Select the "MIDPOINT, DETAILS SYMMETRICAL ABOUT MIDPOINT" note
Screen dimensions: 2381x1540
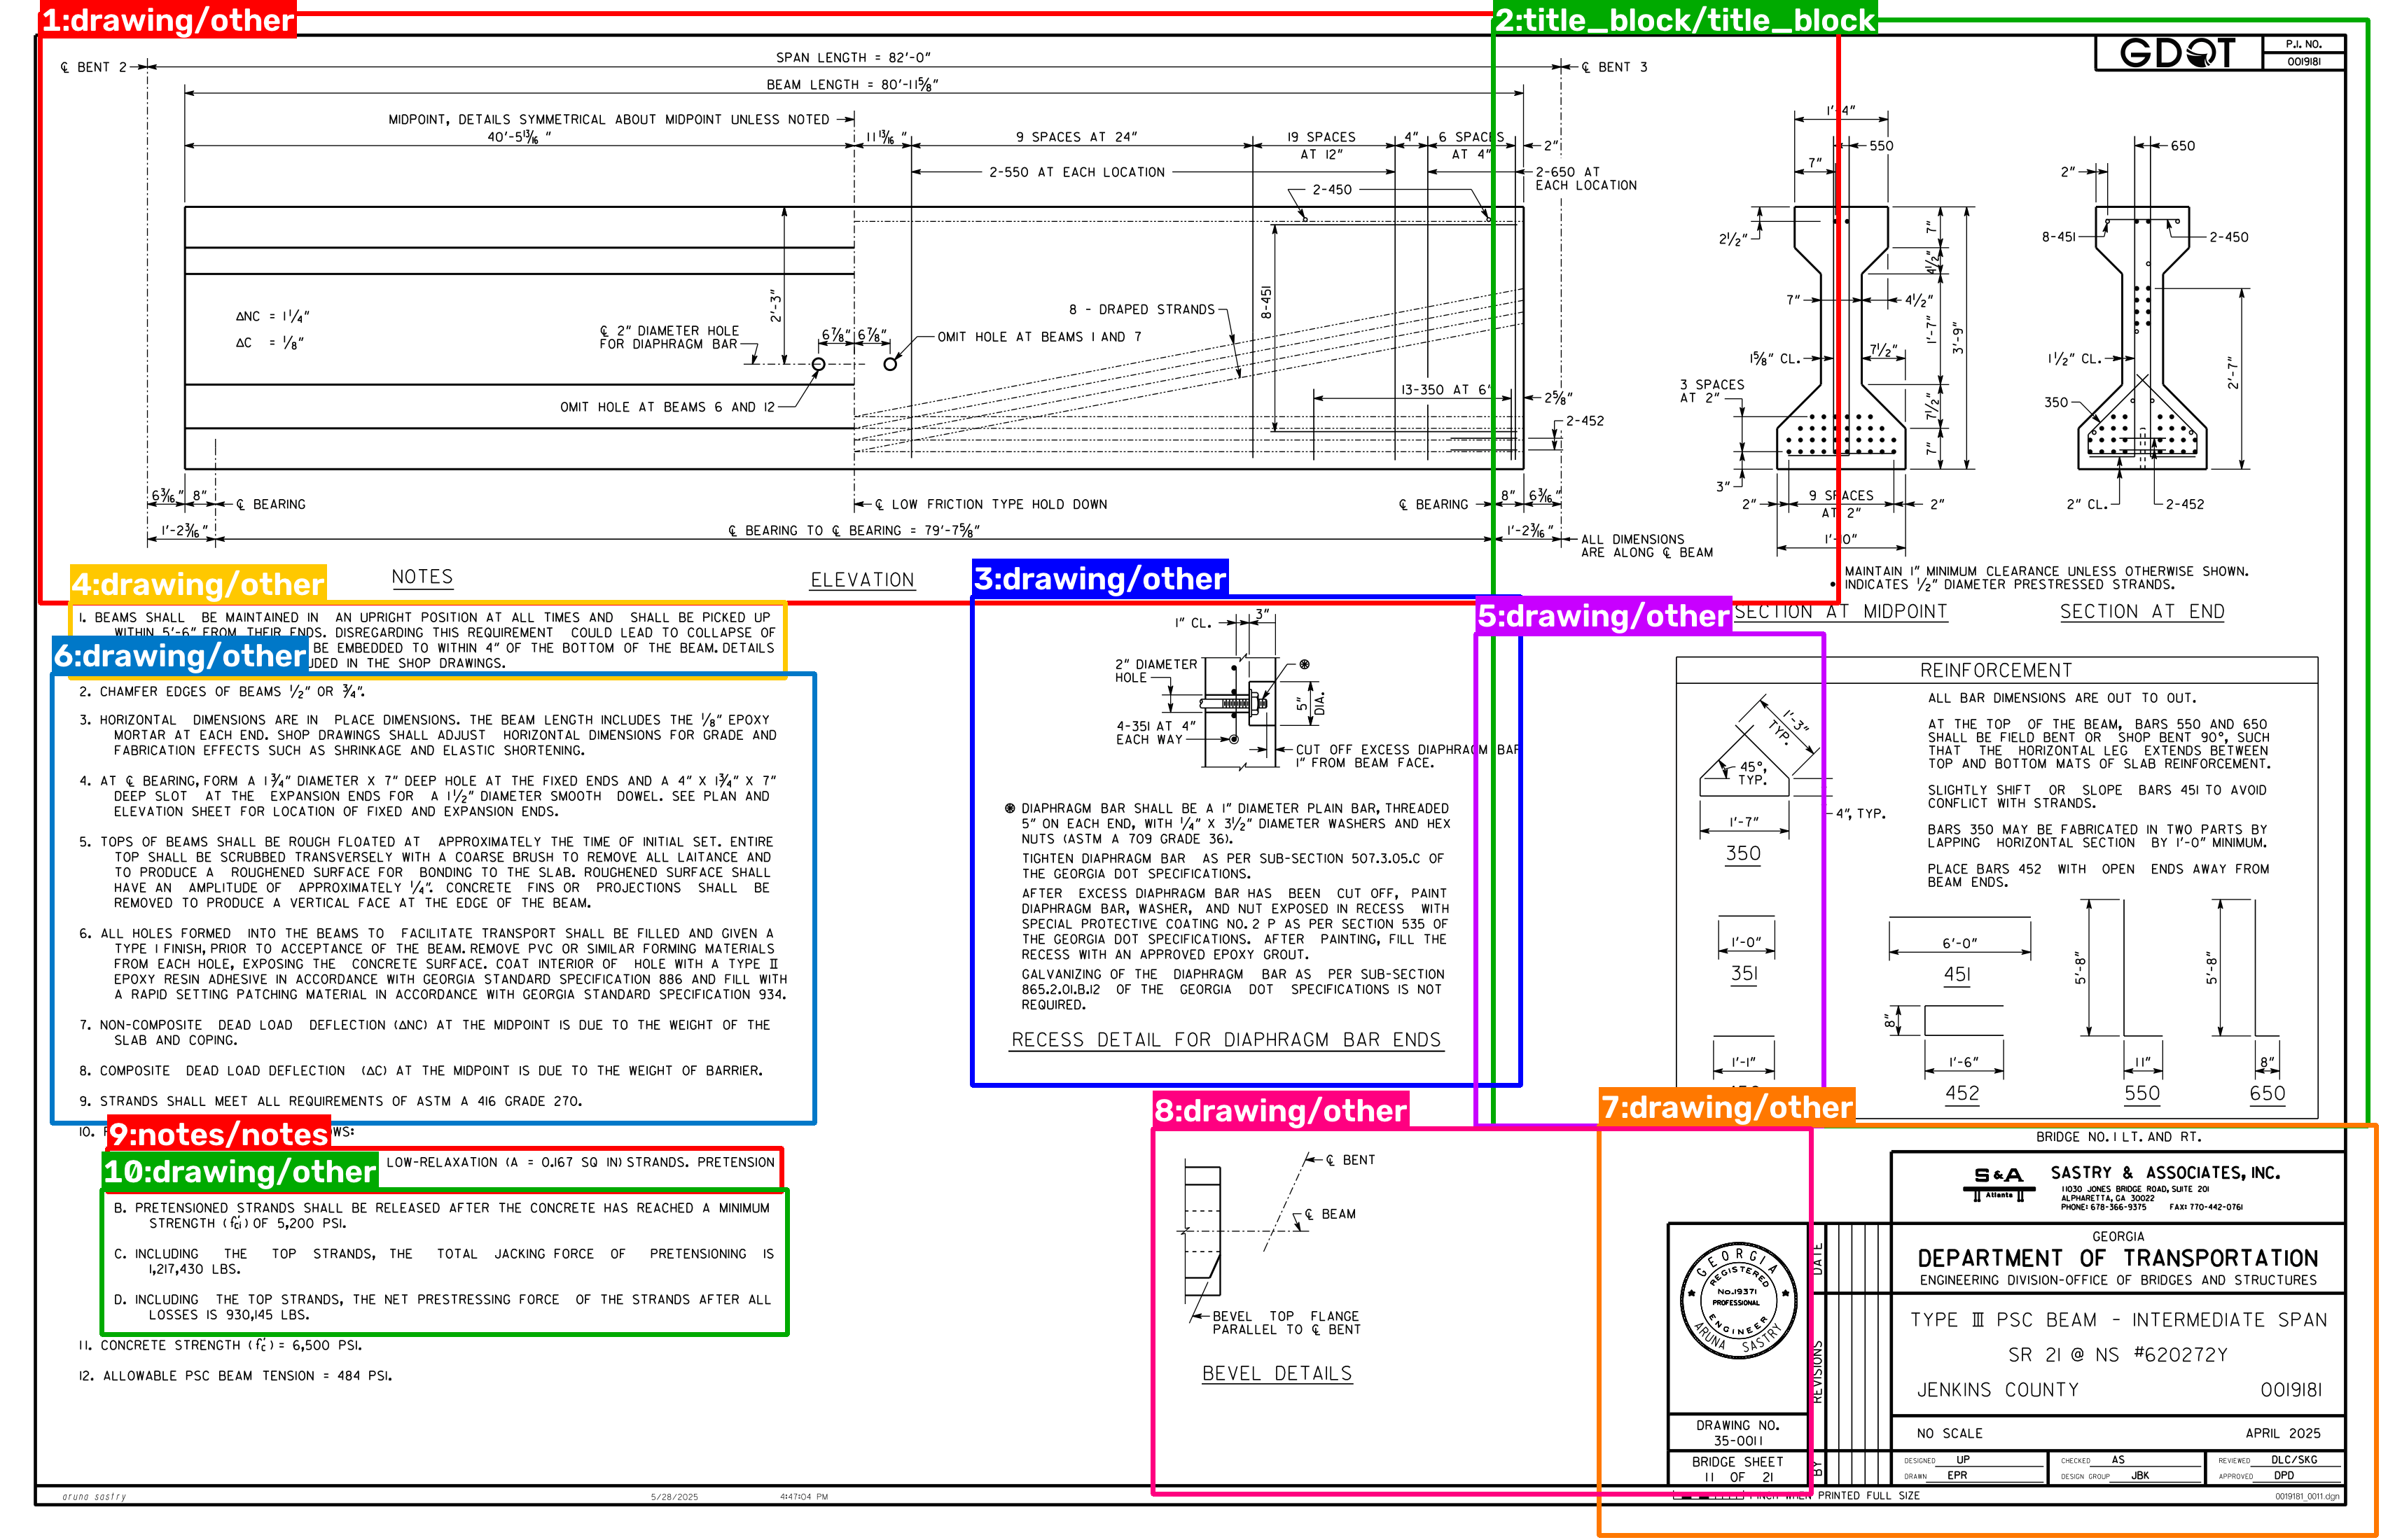609,119
